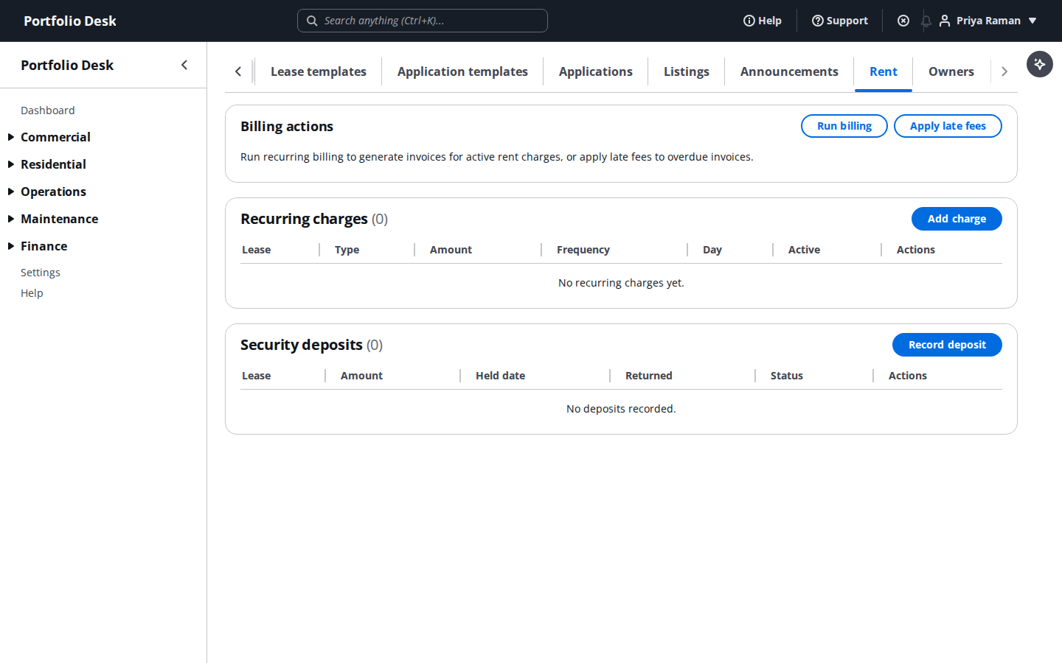Click the Day column header
Screen dimensions: 1062x663
click(x=712, y=250)
